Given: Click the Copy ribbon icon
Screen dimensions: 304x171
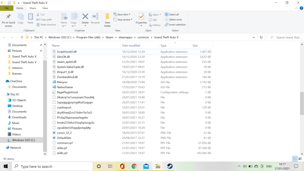Looking at the screenshot, I should (x=21, y=19).
